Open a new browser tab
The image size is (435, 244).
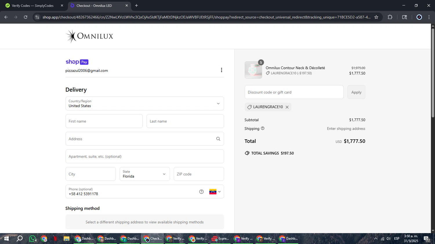137,5
